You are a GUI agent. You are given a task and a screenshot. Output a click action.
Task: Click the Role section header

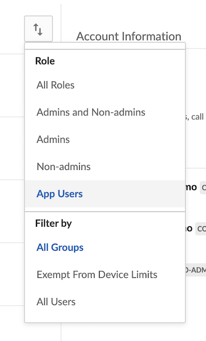[45, 61]
